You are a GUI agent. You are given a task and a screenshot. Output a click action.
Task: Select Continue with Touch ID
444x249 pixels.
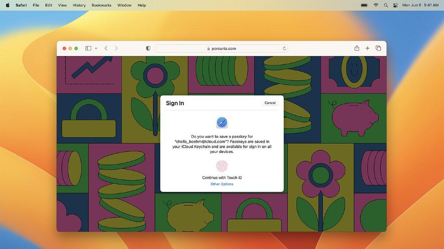click(222, 177)
